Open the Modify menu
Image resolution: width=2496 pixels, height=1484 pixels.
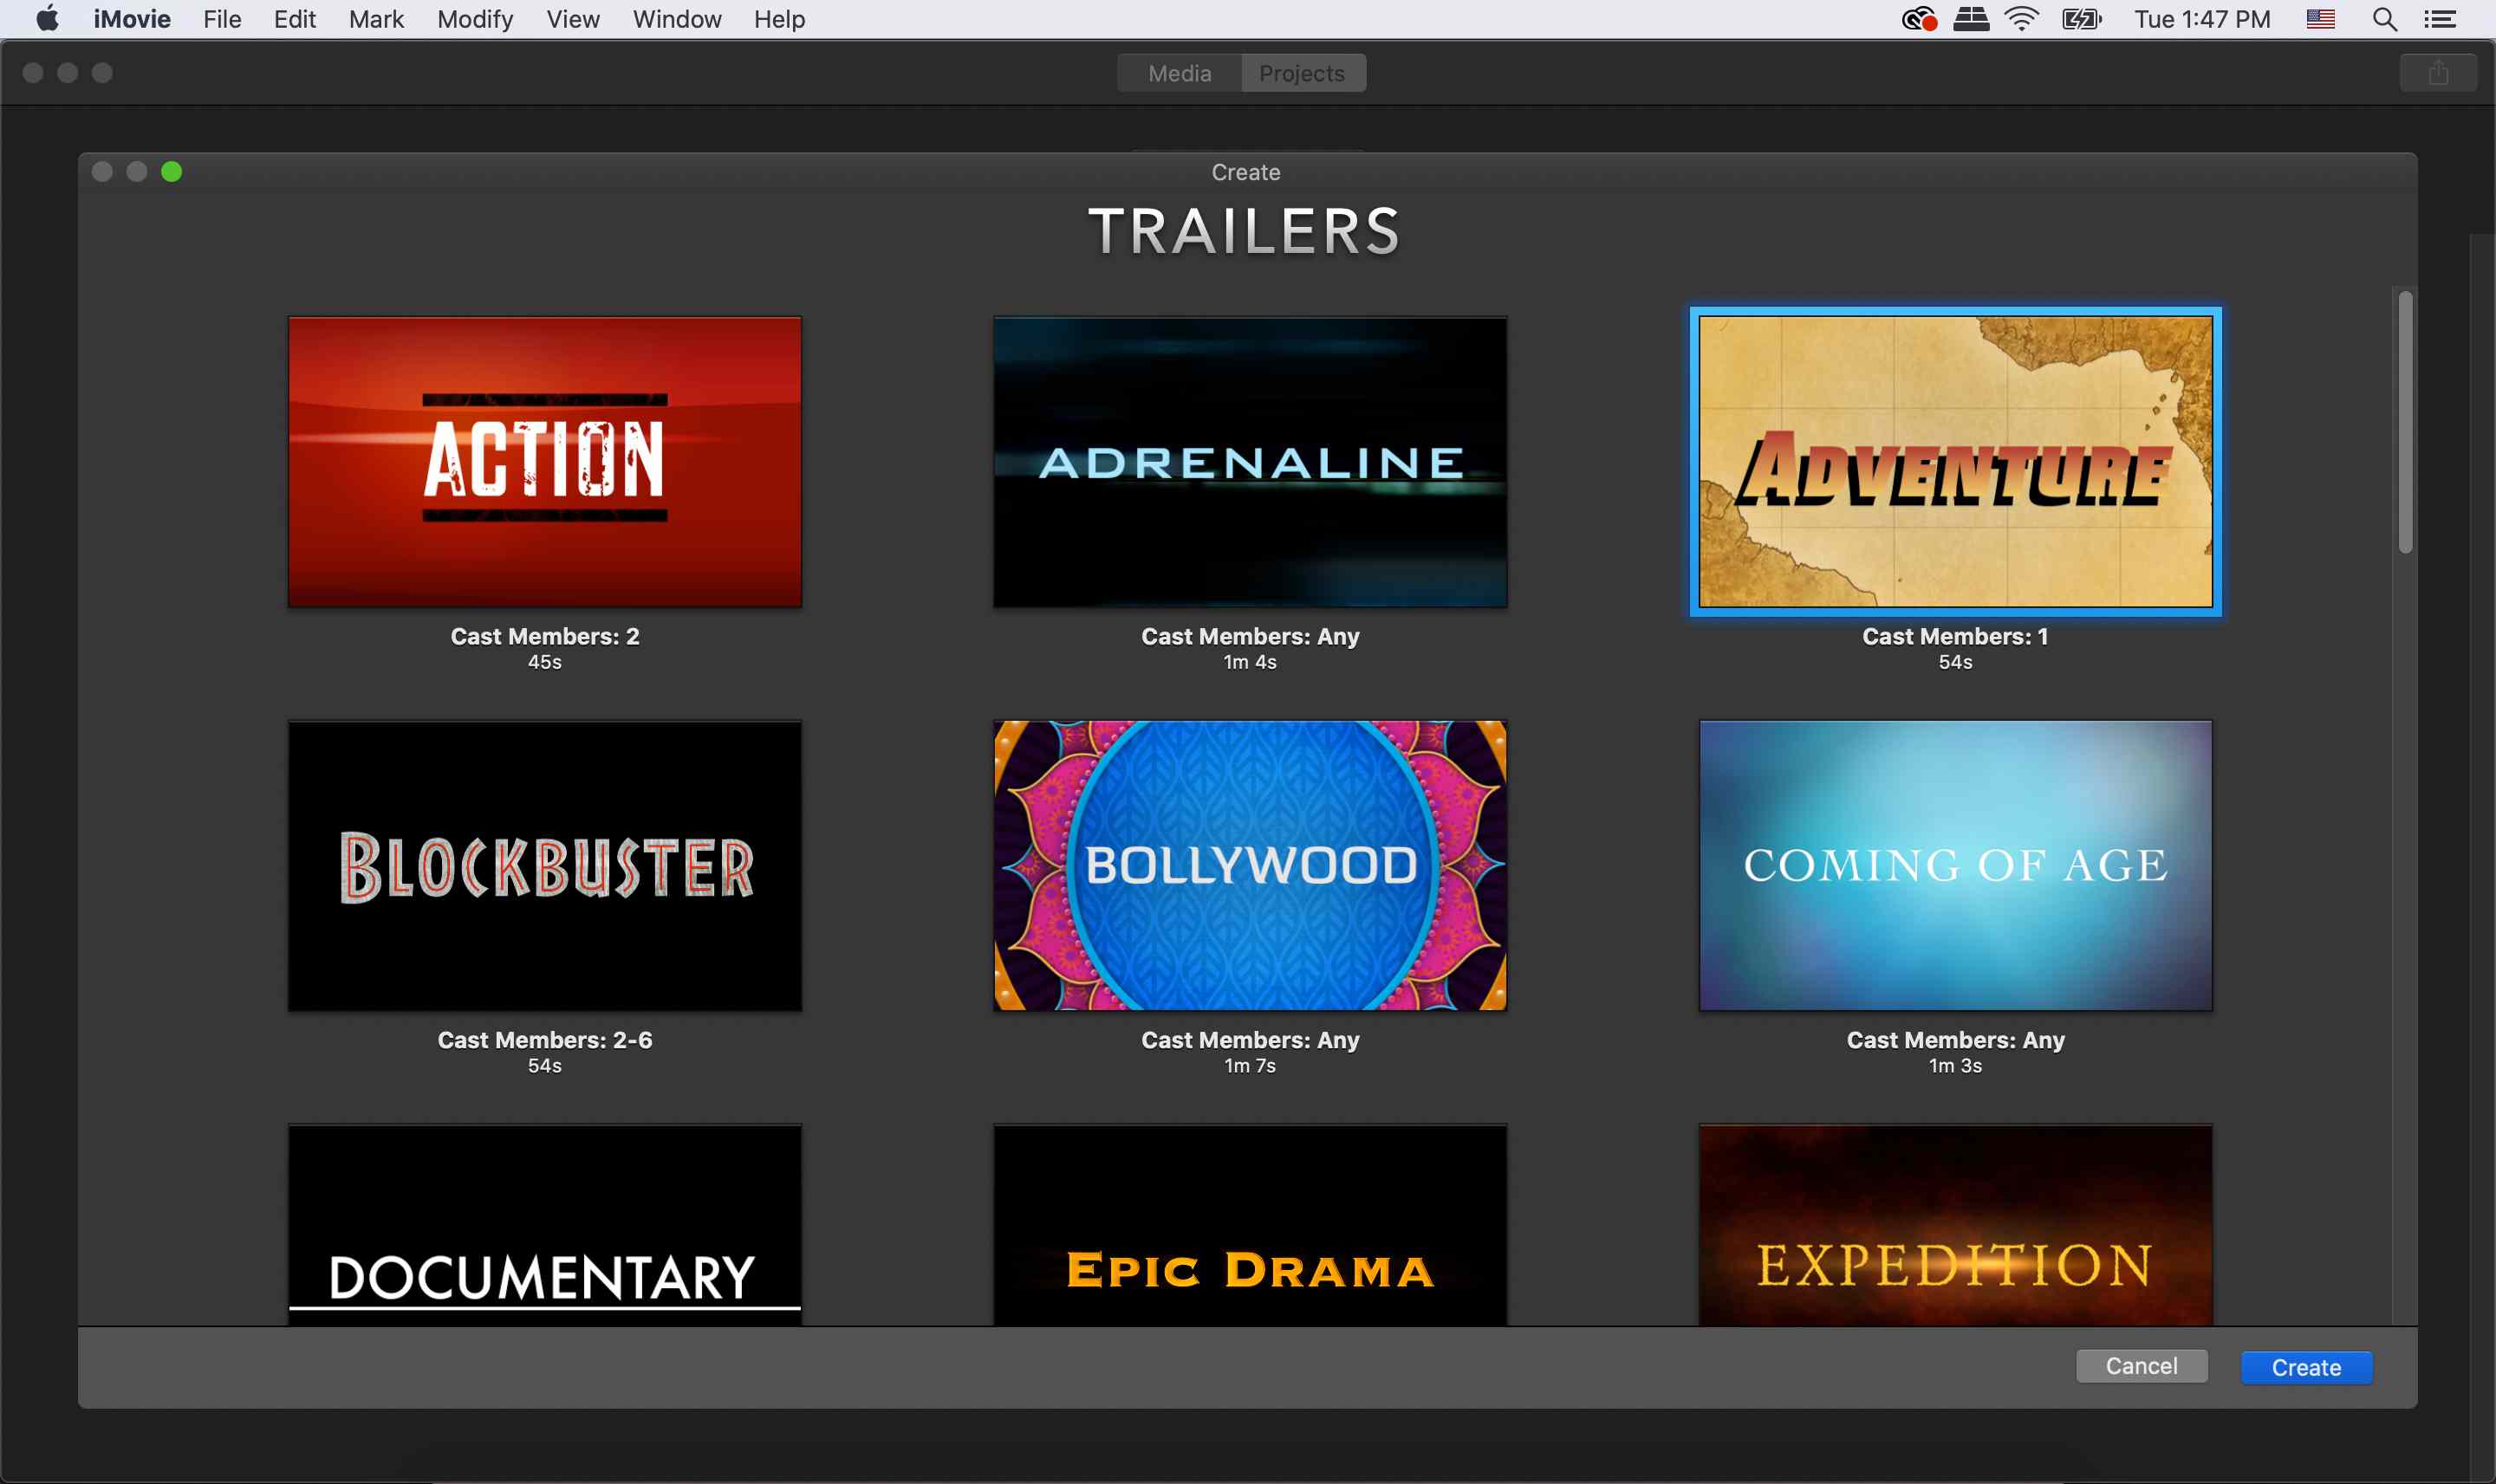(x=475, y=19)
